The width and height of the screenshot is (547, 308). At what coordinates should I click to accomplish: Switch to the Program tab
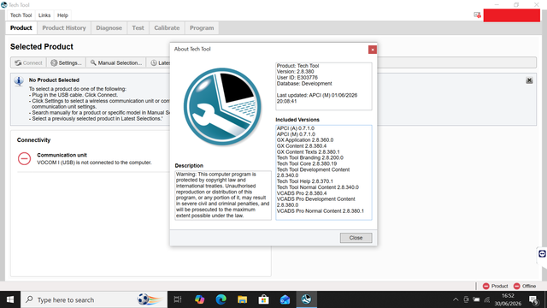[x=202, y=28]
